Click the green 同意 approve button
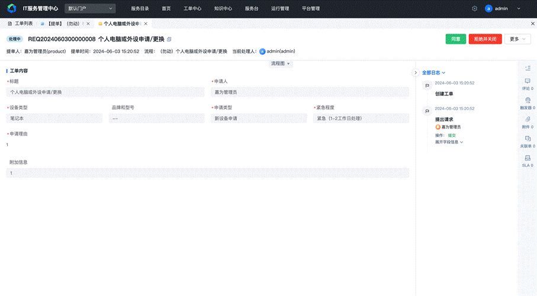 tap(455, 39)
